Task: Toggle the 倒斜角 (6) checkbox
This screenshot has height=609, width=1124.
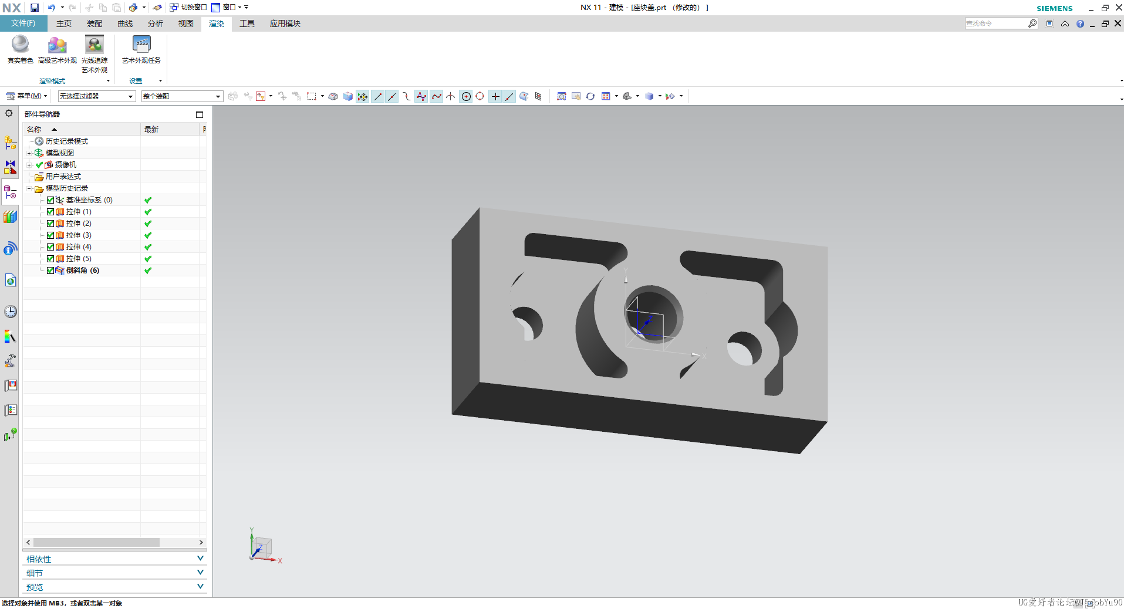Action: point(50,270)
